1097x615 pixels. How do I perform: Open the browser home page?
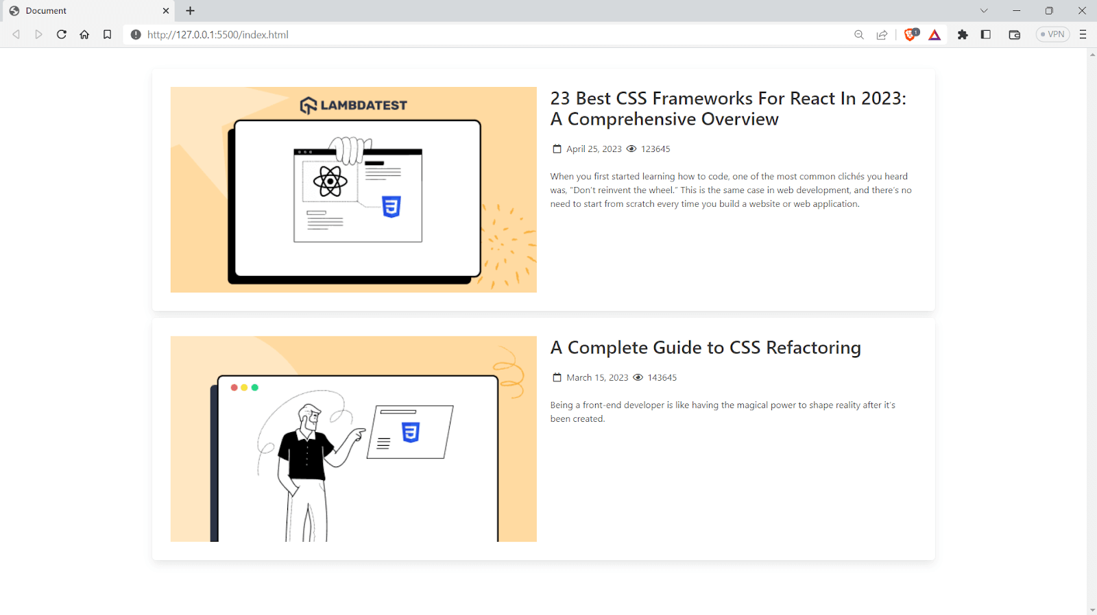click(x=84, y=34)
